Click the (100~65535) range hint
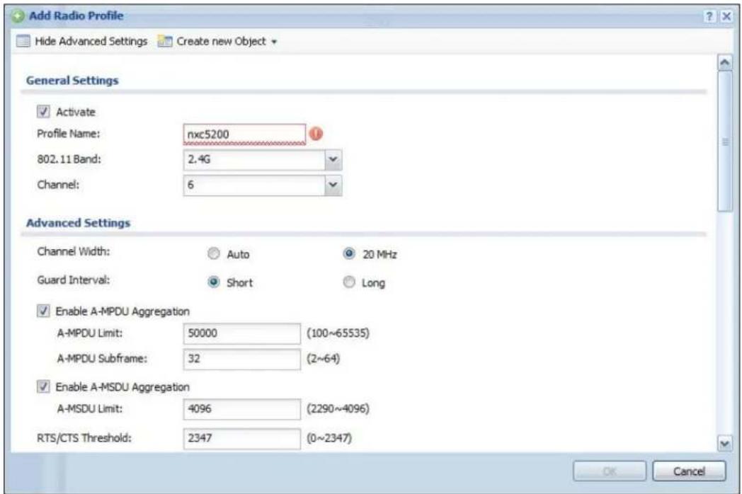The height and width of the screenshot is (494, 742). click(338, 333)
